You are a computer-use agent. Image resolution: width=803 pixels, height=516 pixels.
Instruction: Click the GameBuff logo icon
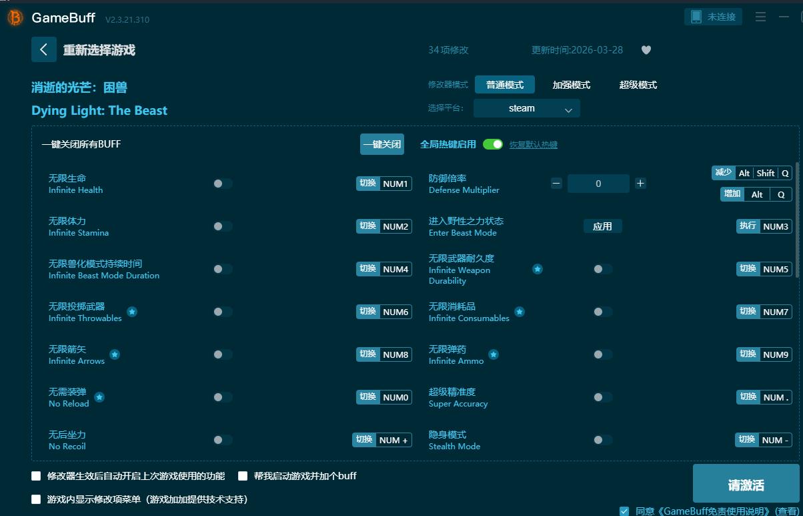point(14,17)
